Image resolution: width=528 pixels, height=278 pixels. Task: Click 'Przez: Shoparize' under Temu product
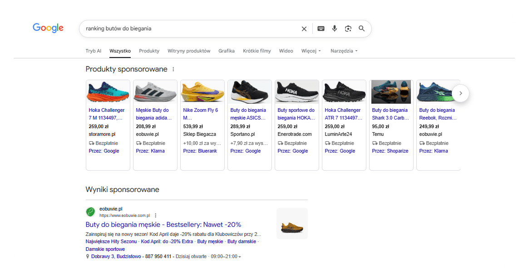pyautogui.click(x=390, y=151)
